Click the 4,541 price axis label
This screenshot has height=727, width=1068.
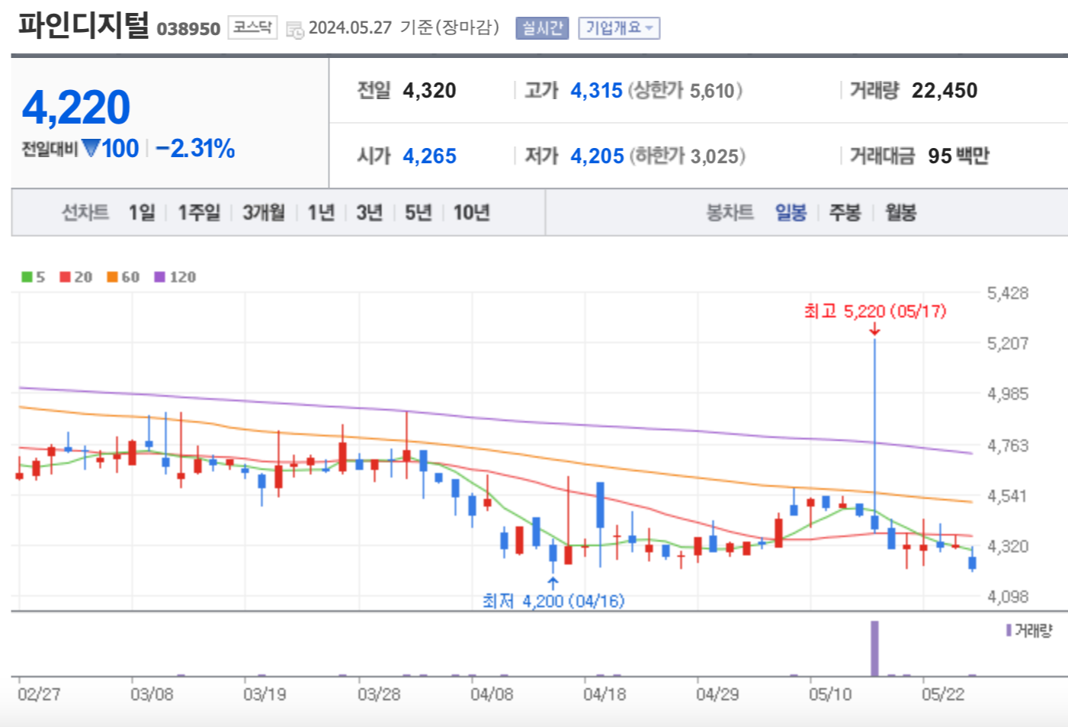pos(1008,496)
